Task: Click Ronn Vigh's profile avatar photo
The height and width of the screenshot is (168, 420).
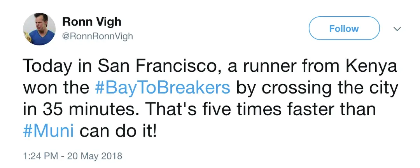Action: [x=39, y=29]
